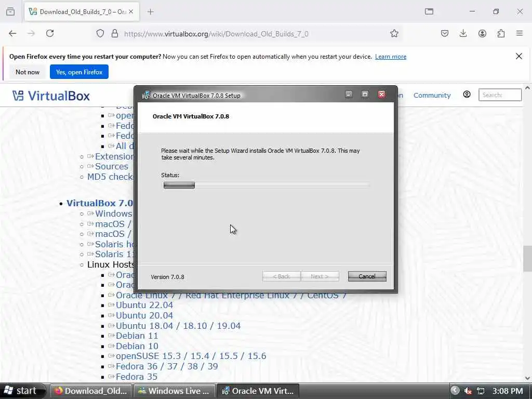The width and height of the screenshot is (532, 399).
Task: Open the Sources link
Action: pyautogui.click(x=111, y=167)
